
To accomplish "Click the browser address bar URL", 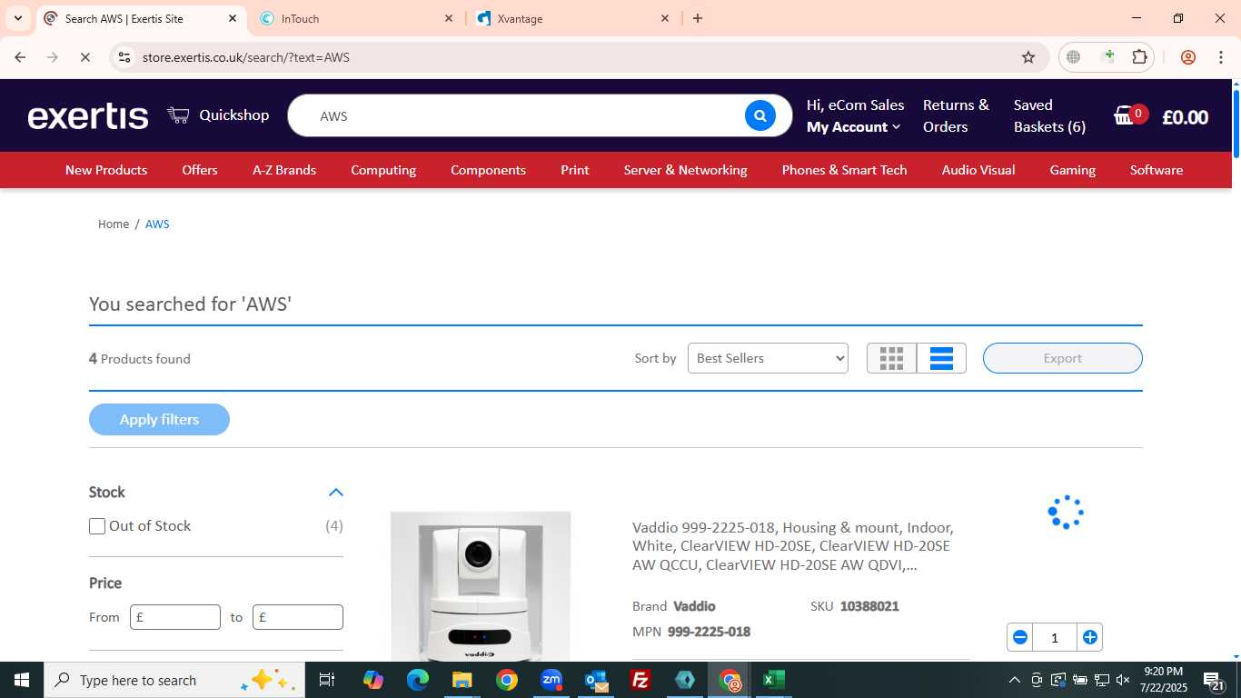I will coord(246,57).
